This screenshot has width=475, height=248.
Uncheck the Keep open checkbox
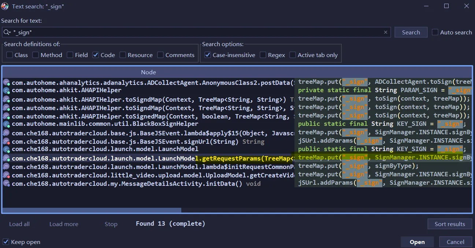(6, 242)
